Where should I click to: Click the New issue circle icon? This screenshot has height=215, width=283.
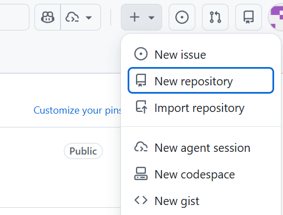[x=141, y=54]
